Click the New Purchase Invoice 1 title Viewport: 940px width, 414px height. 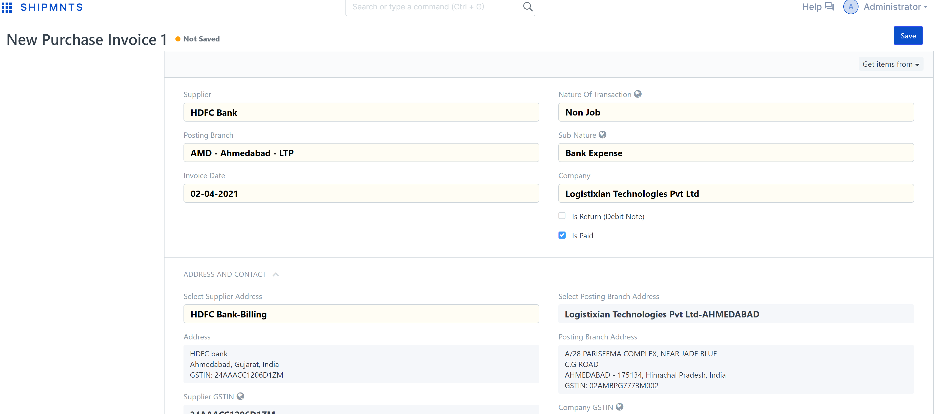(x=87, y=39)
